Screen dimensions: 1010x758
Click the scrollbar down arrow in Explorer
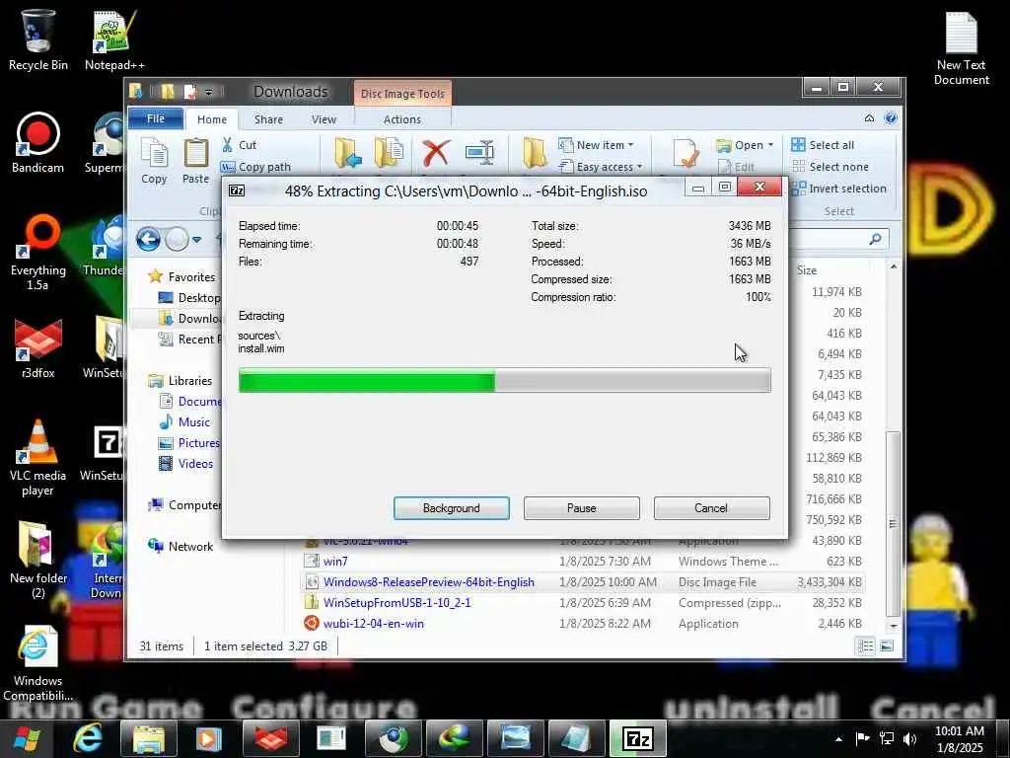tap(893, 626)
